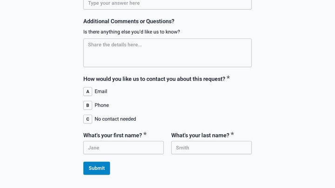Click the 'Additional Comments or Questions?' heading

point(129,21)
